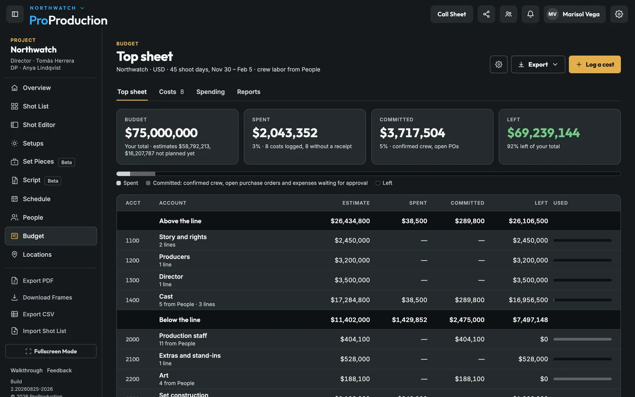Open team members icon in header
The image size is (635, 397).
point(508,14)
